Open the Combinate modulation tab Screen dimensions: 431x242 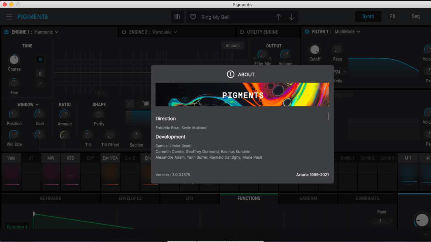click(x=367, y=198)
